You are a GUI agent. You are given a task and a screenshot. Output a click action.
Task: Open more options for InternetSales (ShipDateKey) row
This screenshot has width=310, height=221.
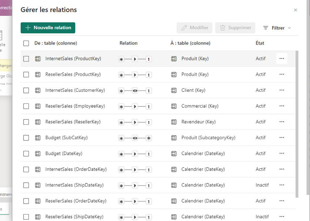click(282, 185)
